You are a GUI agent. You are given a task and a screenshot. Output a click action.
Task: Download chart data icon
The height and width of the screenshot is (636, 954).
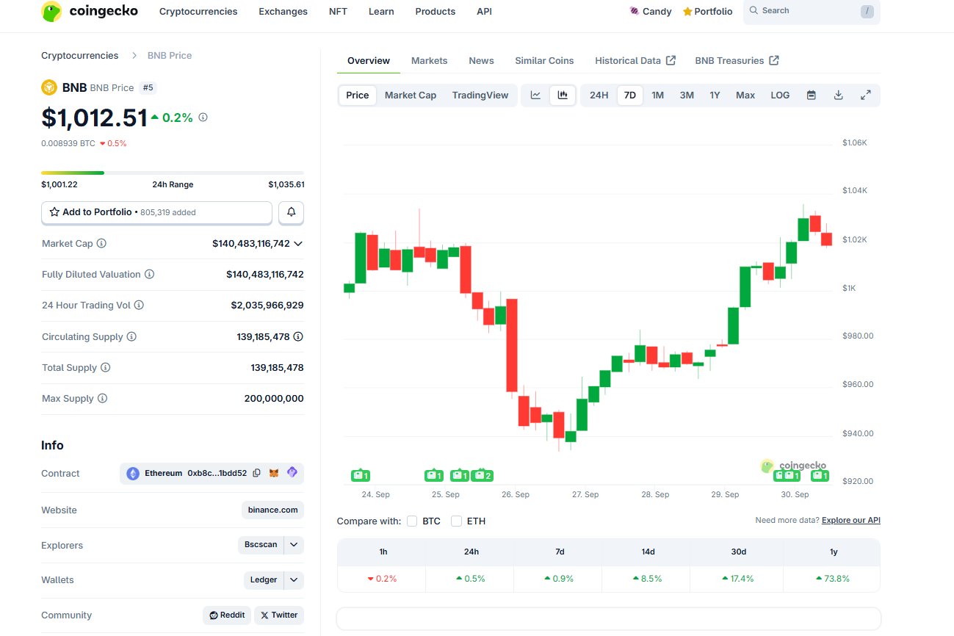[x=838, y=95]
